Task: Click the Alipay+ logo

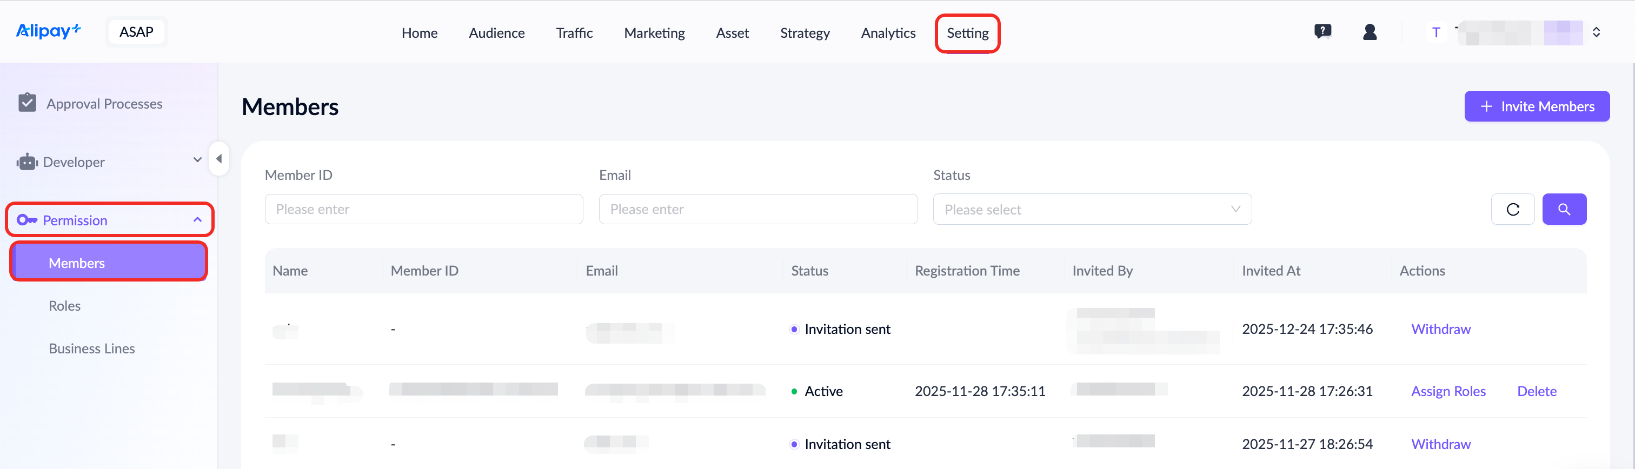Action: pyautogui.click(x=48, y=30)
